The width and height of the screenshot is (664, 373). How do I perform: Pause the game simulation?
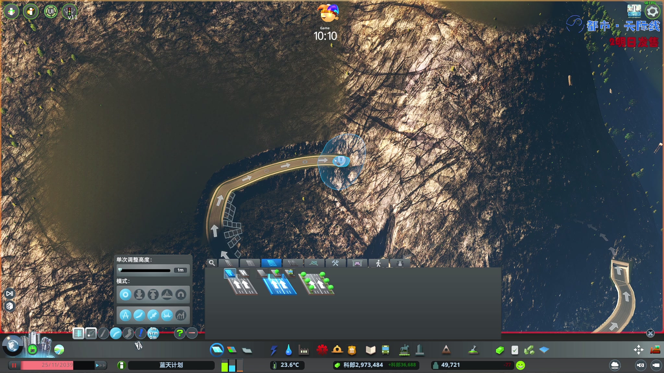click(14, 365)
